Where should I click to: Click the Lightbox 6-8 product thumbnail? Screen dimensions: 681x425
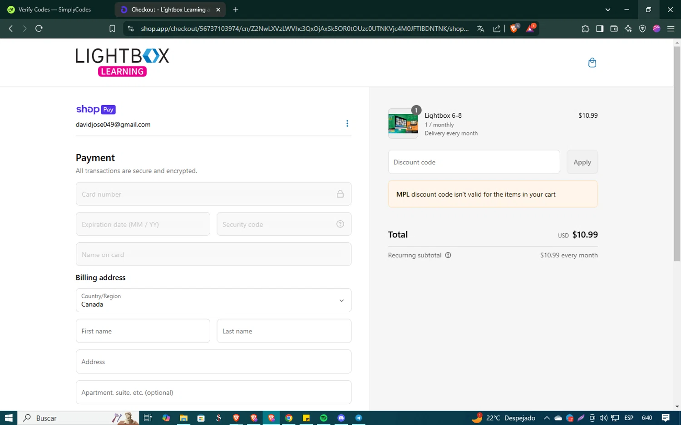tap(403, 123)
